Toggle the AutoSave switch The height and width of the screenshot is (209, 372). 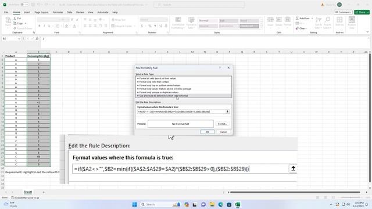pos(24,5)
